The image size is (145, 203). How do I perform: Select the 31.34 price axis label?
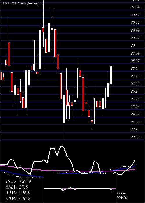tap(135, 7)
